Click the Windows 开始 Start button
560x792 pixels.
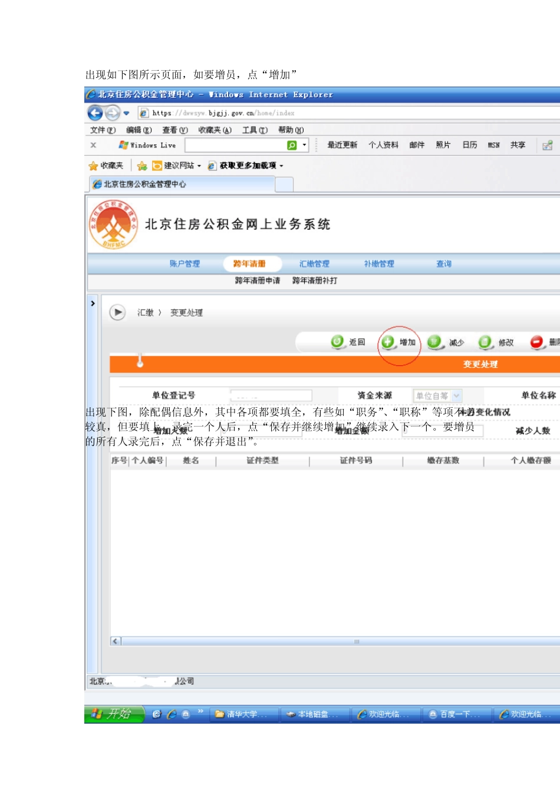114,714
